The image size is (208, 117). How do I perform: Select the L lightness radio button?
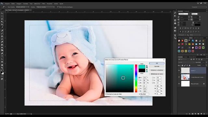pos(153,78)
